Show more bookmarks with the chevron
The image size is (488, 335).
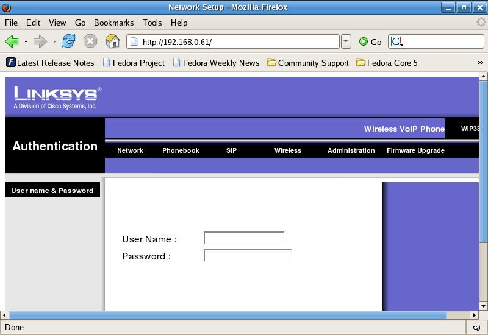coord(480,63)
